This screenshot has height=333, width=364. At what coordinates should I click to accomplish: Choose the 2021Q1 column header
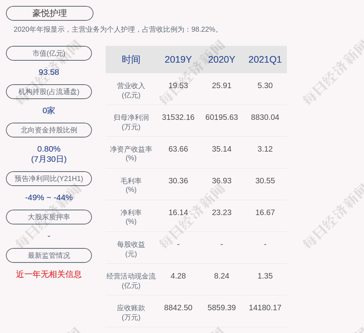pos(265,60)
